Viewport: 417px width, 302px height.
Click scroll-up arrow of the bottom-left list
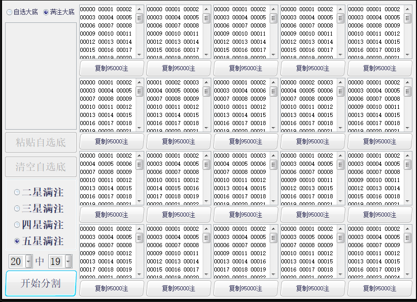[x=139, y=229]
